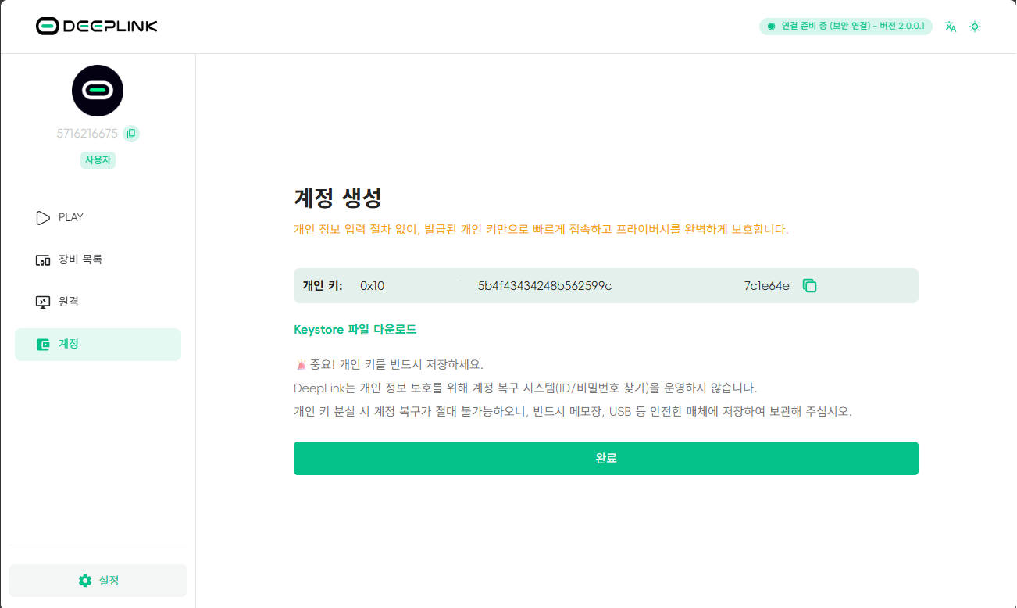Click the PLAY triangle icon in the sidebar
1017x608 pixels.
(x=43, y=218)
